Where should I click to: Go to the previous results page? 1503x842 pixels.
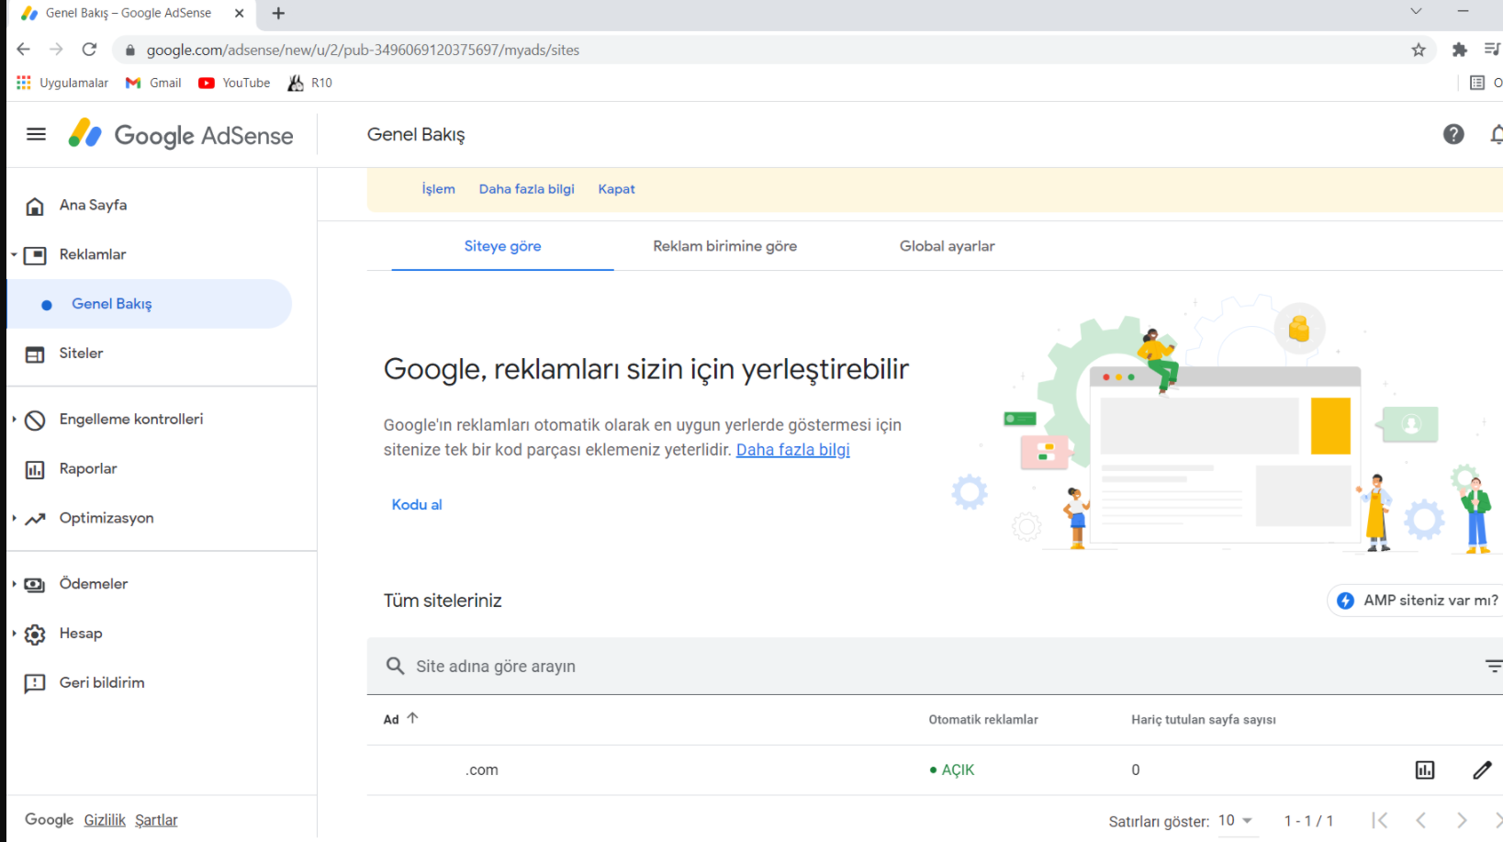pos(1420,820)
